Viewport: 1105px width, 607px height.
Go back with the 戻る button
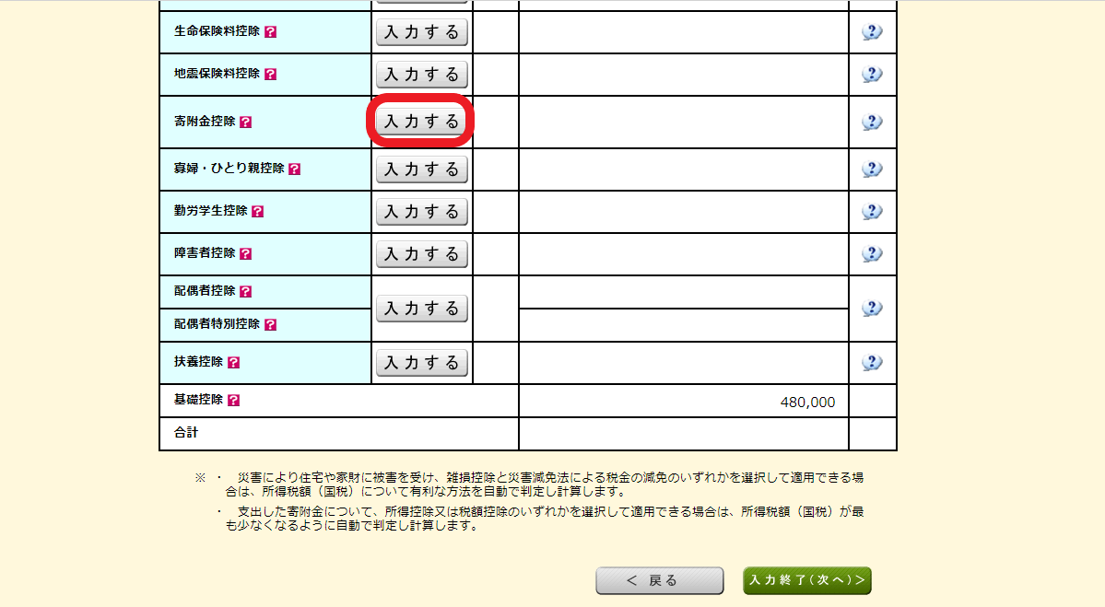[x=660, y=581]
